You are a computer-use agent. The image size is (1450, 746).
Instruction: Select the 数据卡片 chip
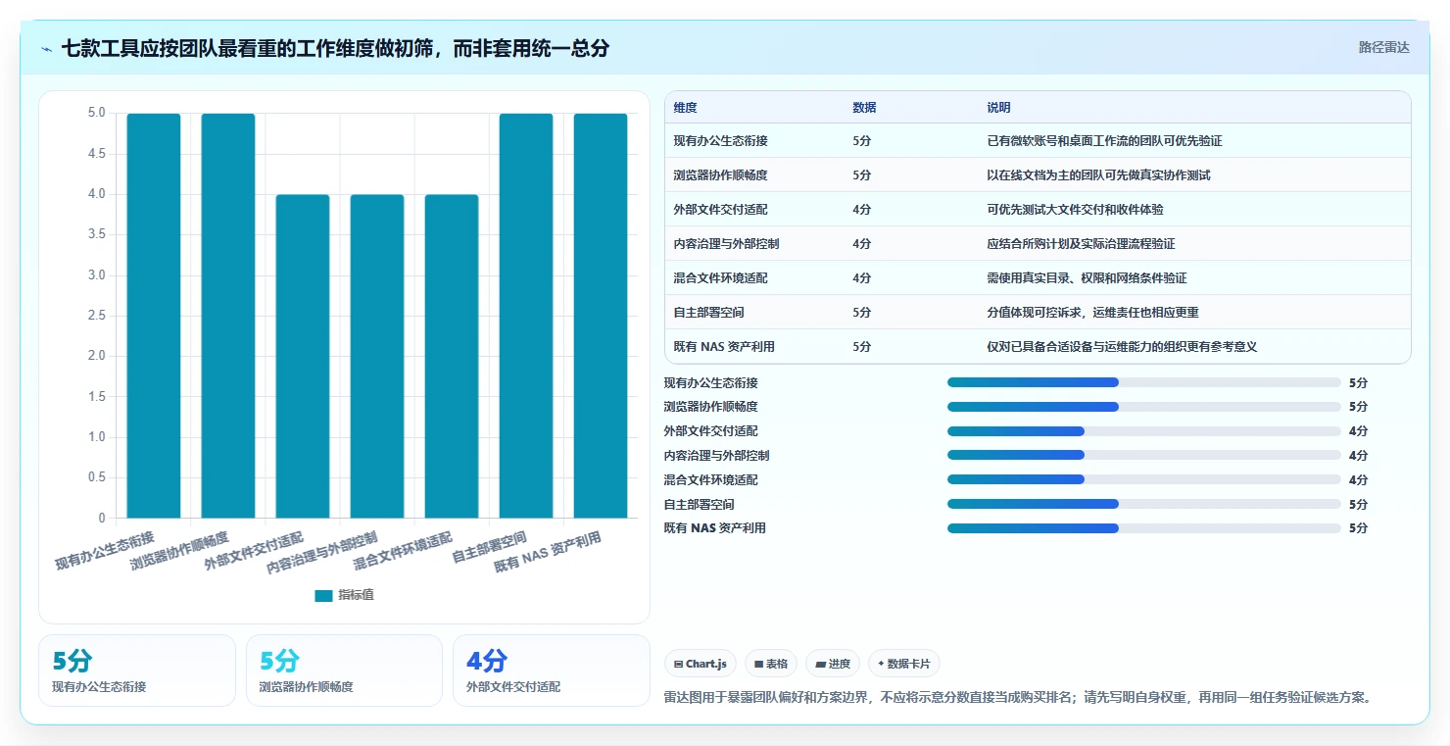pyautogui.click(x=904, y=664)
